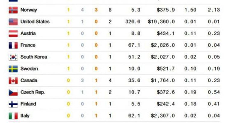This screenshot has width=226, height=123.
Task: Click the Finland flag icon
Action: point(13,104)
